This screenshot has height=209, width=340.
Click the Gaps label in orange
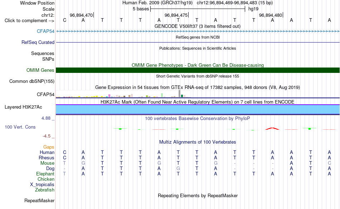click(x=49, y=147)
